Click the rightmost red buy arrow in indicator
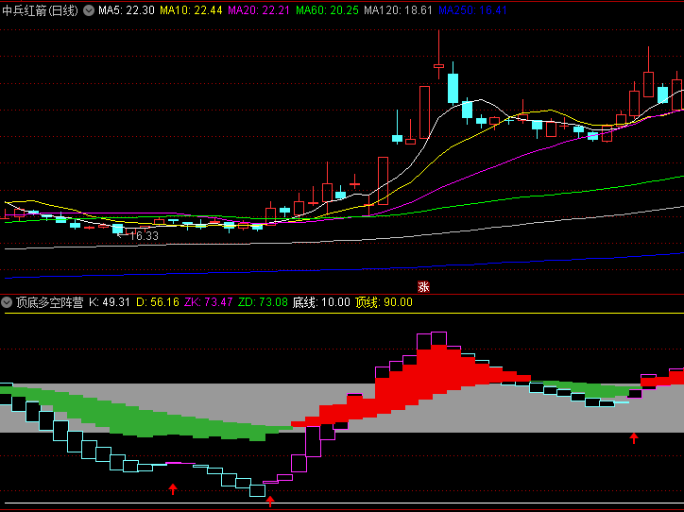Screen dimensions: 684x512 (x=634, y=438)
